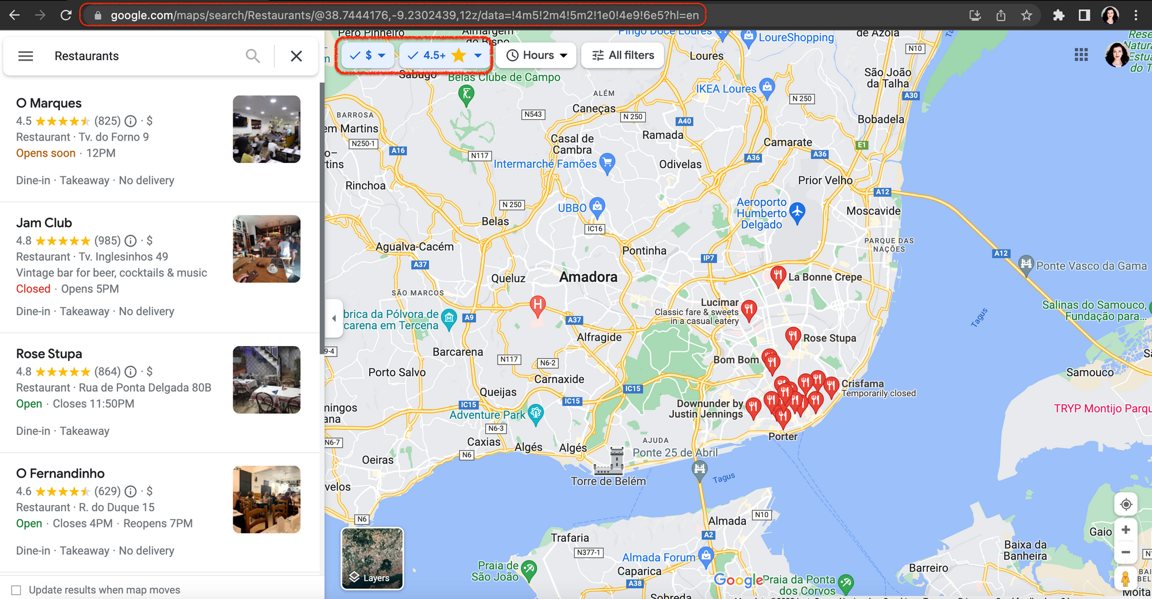Select O Fernandinho restaurant listing
The image size is (1152, 599).
coord(159,513)
